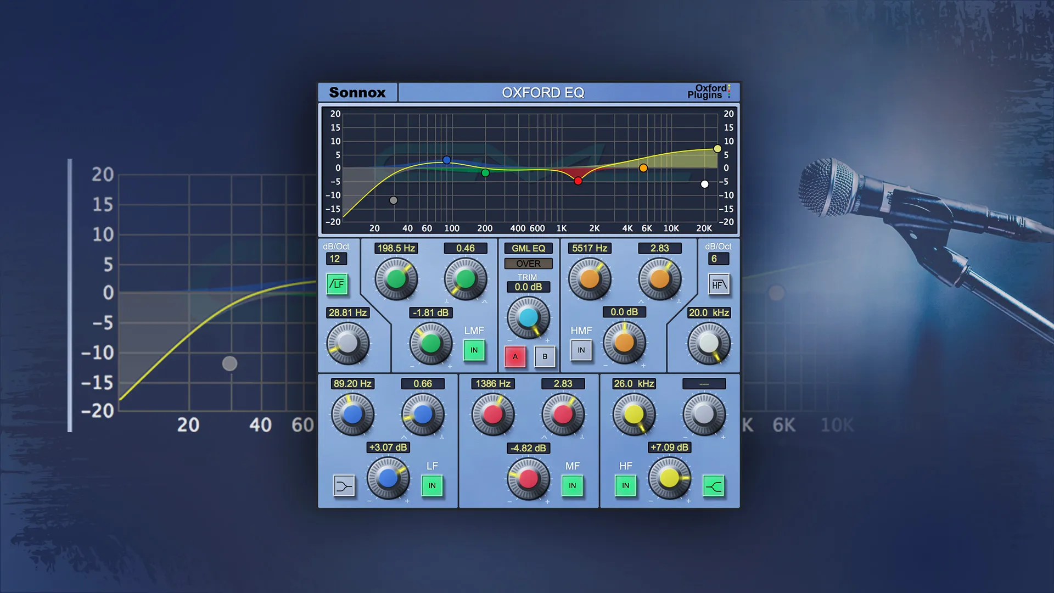Image resolution: width=1054 pixels, height=593 pixels.
Task: Toggle the HF band IN button
Action: pyautogui.click(x=626, y=486)
